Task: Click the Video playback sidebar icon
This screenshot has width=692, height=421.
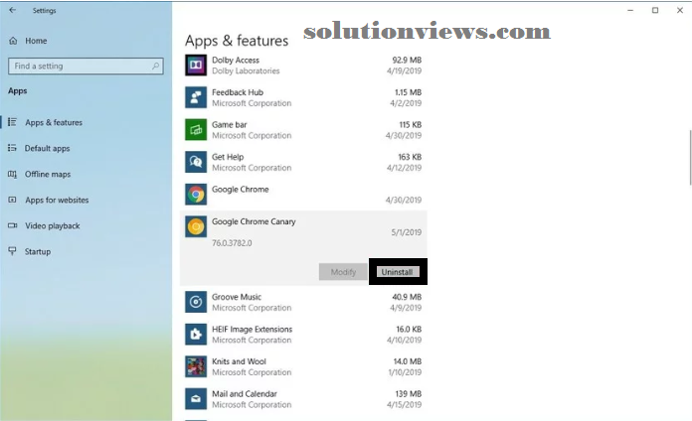Action: pos(12,225)
